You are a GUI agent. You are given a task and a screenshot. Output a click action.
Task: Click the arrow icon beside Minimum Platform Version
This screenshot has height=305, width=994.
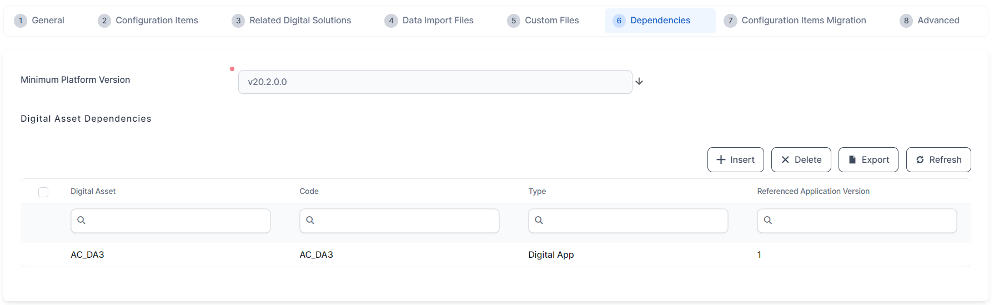639,82
